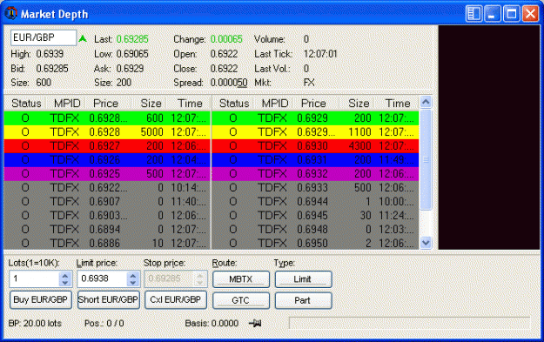Increase Limit price with up spinner arrow
This screenshot has width=544, height=342.
coord(133,275)
